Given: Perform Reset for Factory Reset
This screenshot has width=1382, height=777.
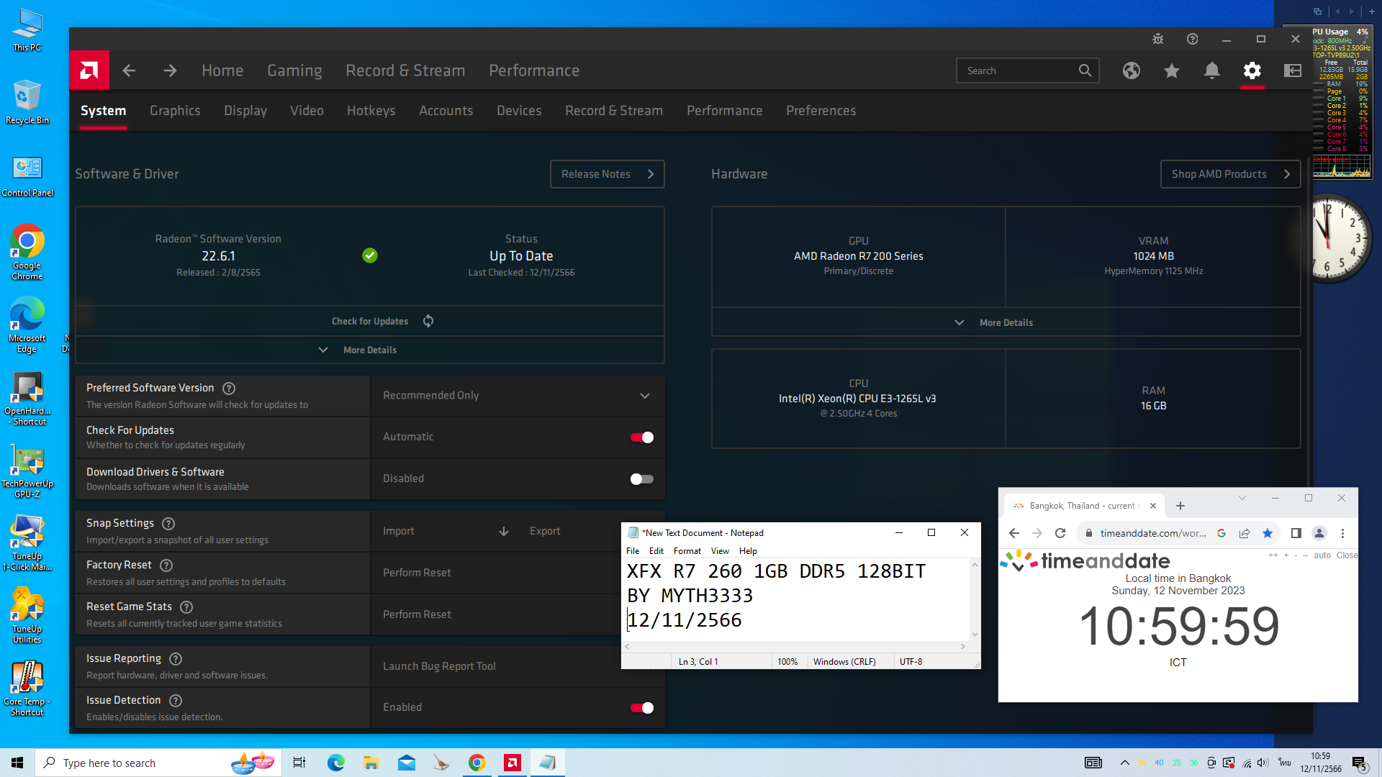Looking at the screenshot, I should [417, 573].
